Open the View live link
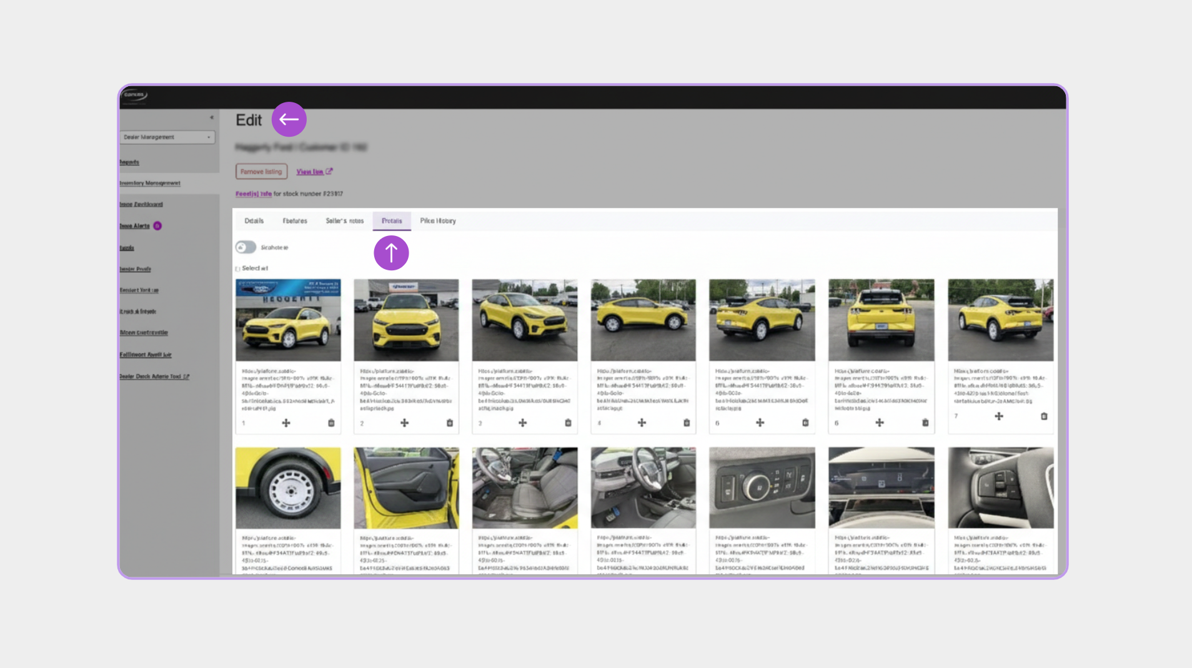This screenshot has height=668, width=1192. coord(314,172)
